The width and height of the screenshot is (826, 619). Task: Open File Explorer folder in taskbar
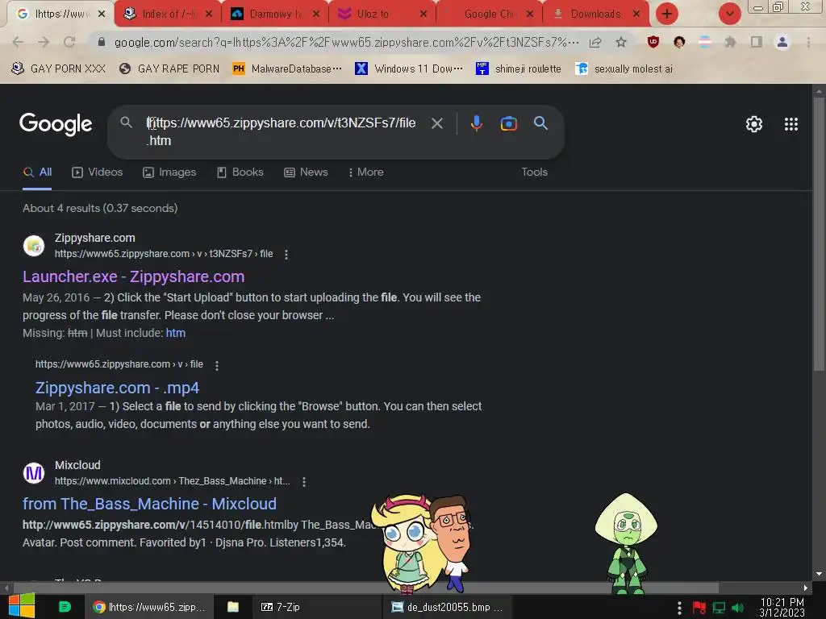(233, 607)
